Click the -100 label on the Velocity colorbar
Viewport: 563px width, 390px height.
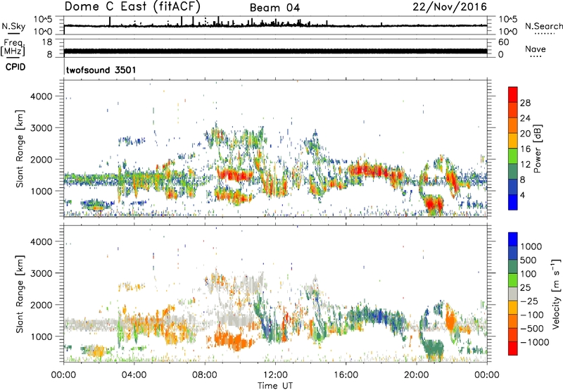click(532, 315)
